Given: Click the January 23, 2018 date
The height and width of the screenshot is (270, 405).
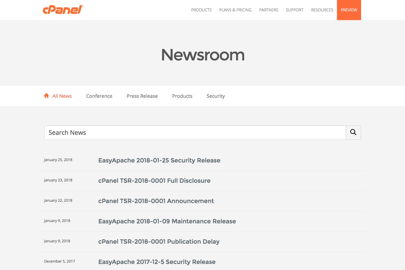Looking at the screenshot, I should point(58,180).
